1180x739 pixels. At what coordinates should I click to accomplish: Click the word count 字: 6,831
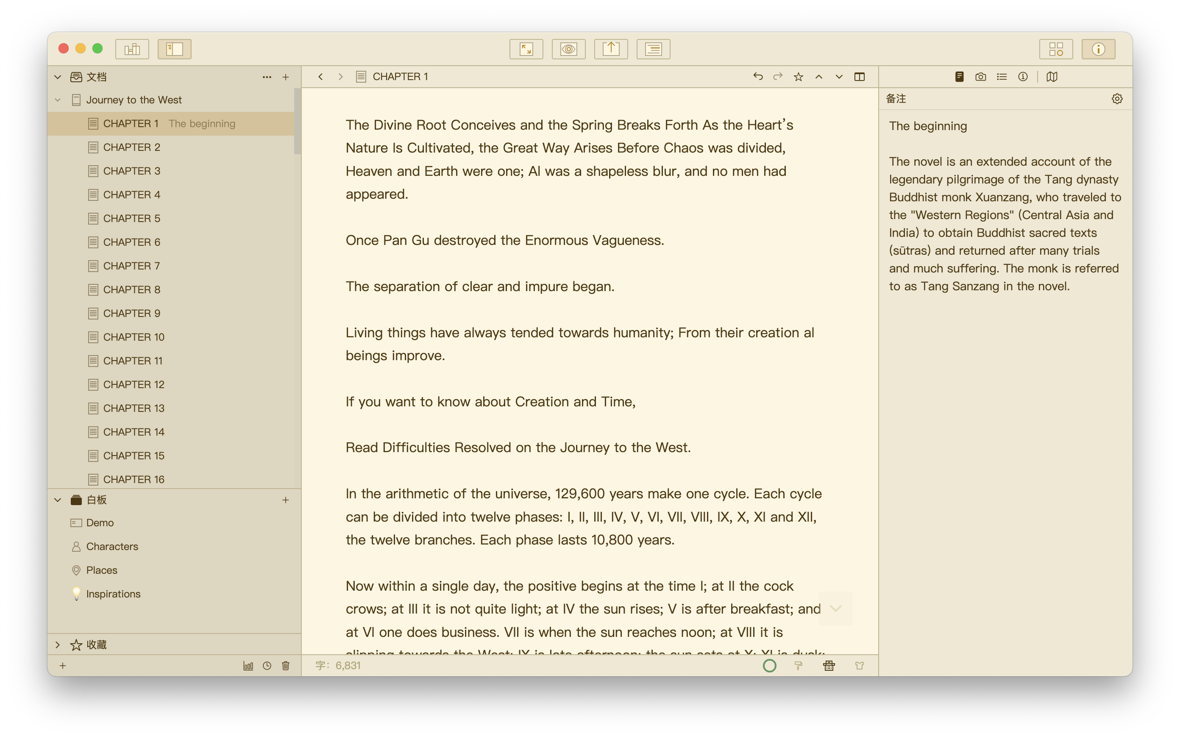[x=338, y=666]
